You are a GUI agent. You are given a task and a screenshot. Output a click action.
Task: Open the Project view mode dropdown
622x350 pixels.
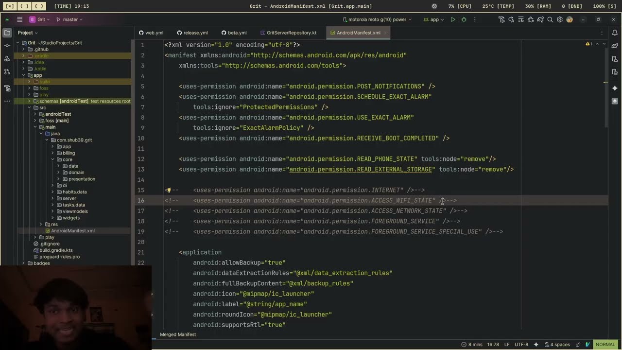point(28,33)
